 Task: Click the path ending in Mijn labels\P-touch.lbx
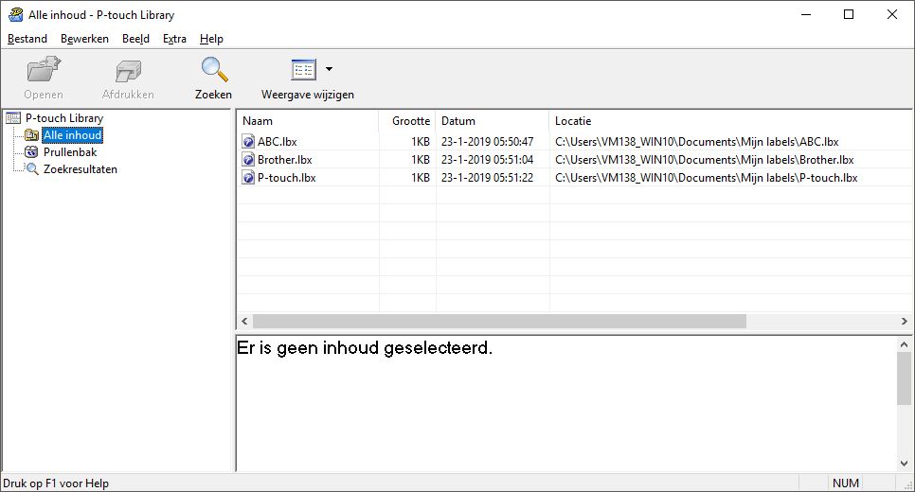(706, 178)
